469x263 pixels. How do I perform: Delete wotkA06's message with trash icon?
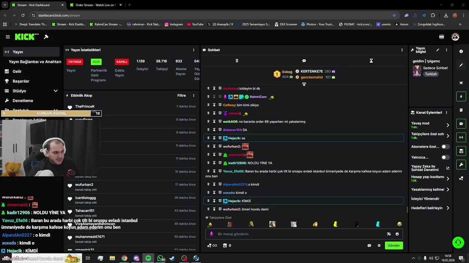coord(208,121)
